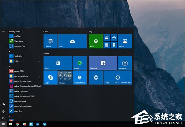The height and width of the screenshot is (127, 185).
Task: Launch Xbox (beta) from the app list
Action: (x=25, y=41)
